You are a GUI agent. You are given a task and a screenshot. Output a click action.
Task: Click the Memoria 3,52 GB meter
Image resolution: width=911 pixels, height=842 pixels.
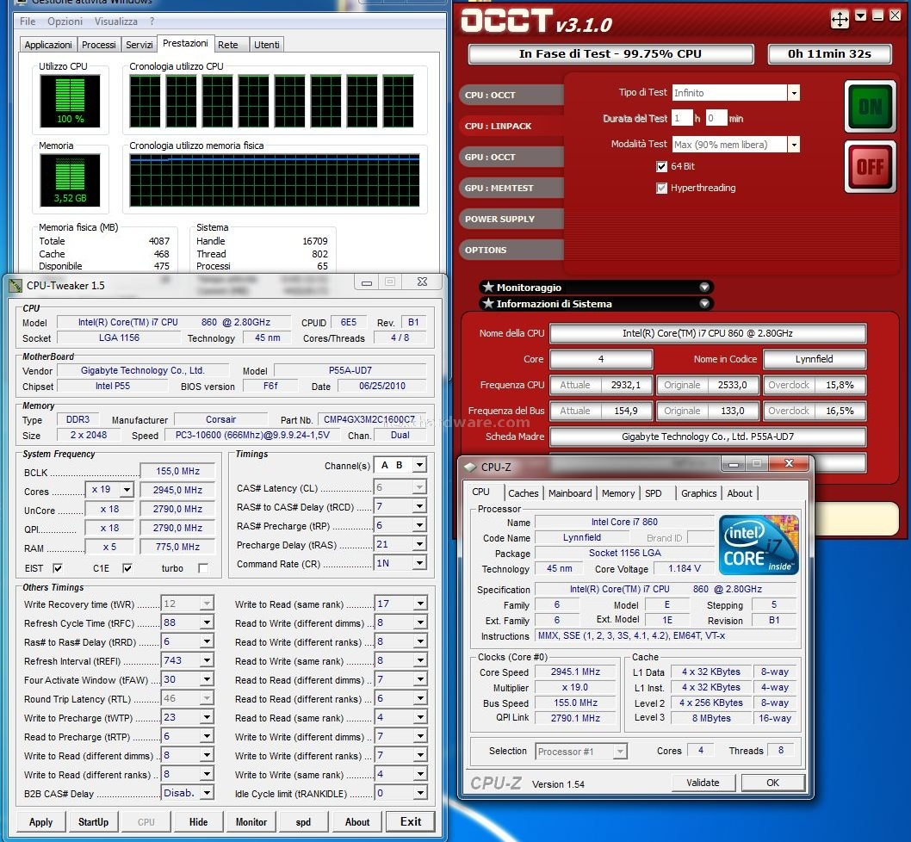[x=70, y=180]
